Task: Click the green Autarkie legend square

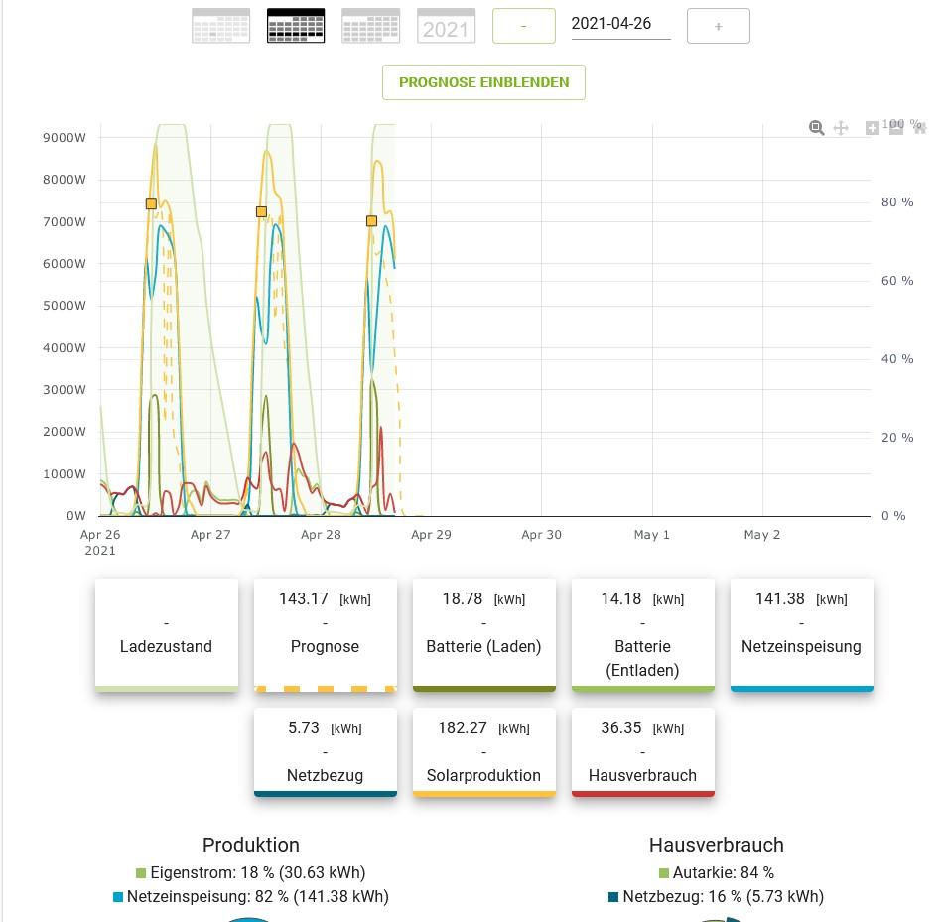Action: click(x=664, y=872)
